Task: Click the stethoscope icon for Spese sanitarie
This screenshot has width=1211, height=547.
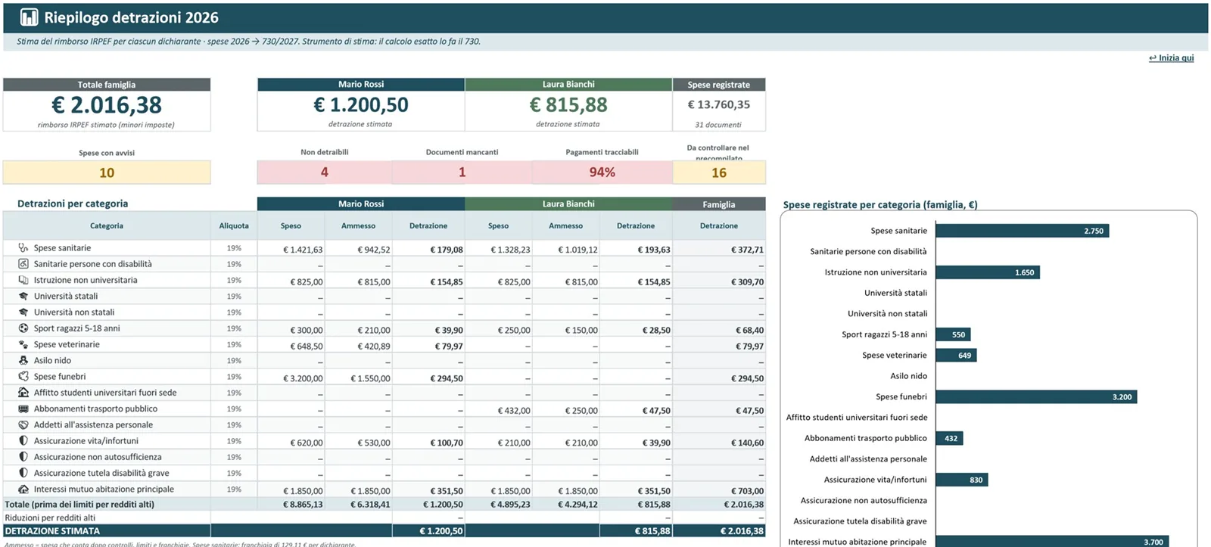Action: (x=23, y=247)
